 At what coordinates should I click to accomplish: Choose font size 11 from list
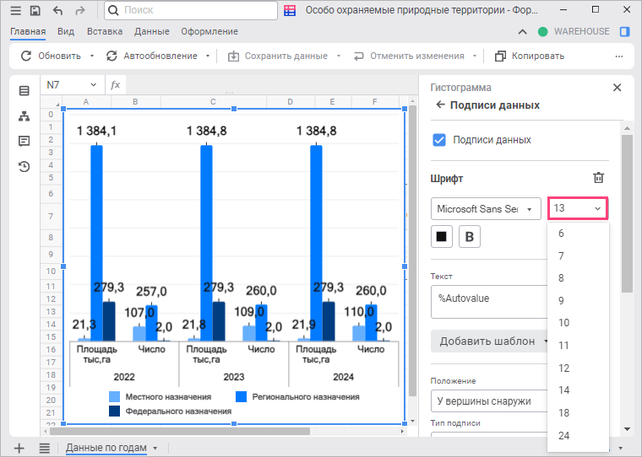pyautogui.click(x=578, y=346)
